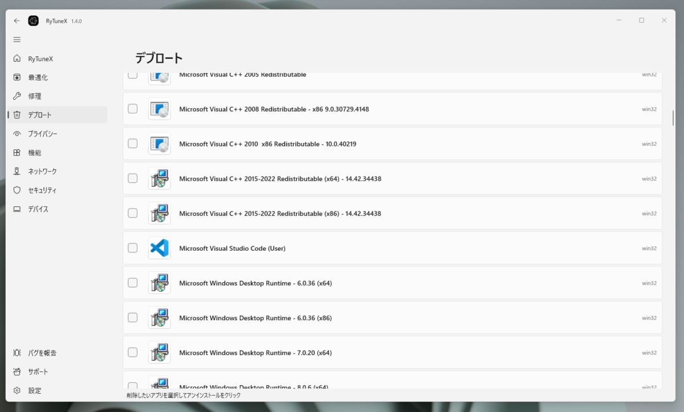Click the version label 1.4.0
The height and width of the screenshot is (412, 684).
coord(76,21)
